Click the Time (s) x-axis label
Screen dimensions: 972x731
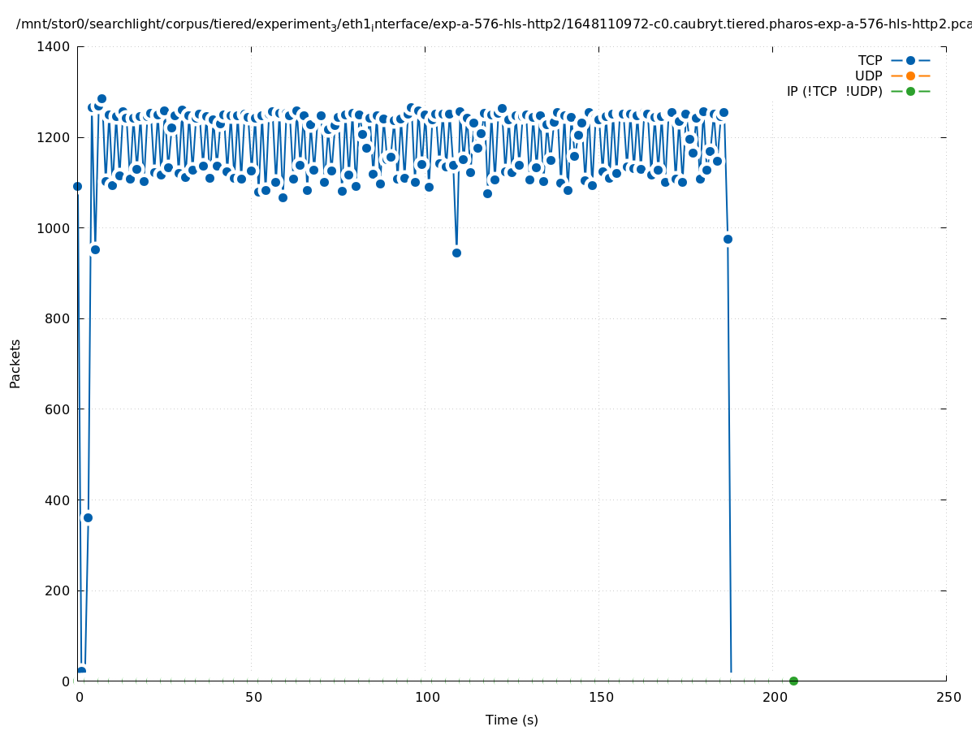tap(512, 720)
